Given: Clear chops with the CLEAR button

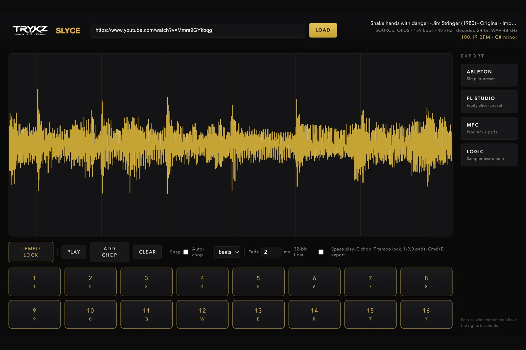Looking at the screenshot, I should 147,252.
